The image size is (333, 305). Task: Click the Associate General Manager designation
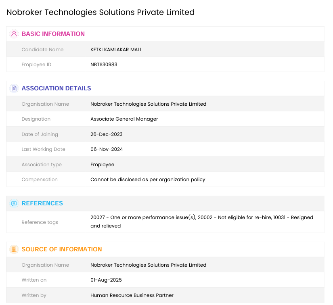(124, 119)
